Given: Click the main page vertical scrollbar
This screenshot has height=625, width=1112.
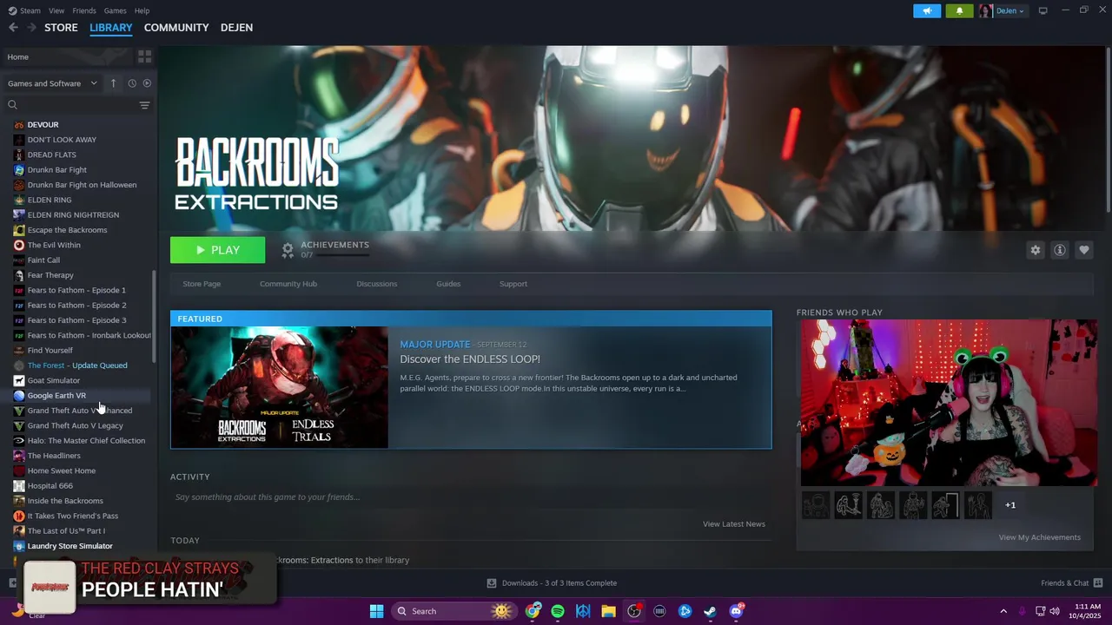Looking at the screenshot, I should (x=1109, y=128).
